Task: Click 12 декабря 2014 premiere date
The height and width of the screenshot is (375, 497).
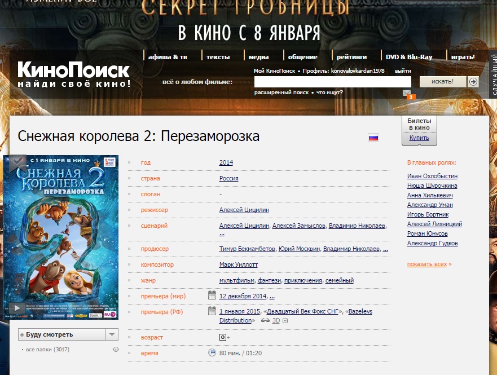Action: click(243, 296)
